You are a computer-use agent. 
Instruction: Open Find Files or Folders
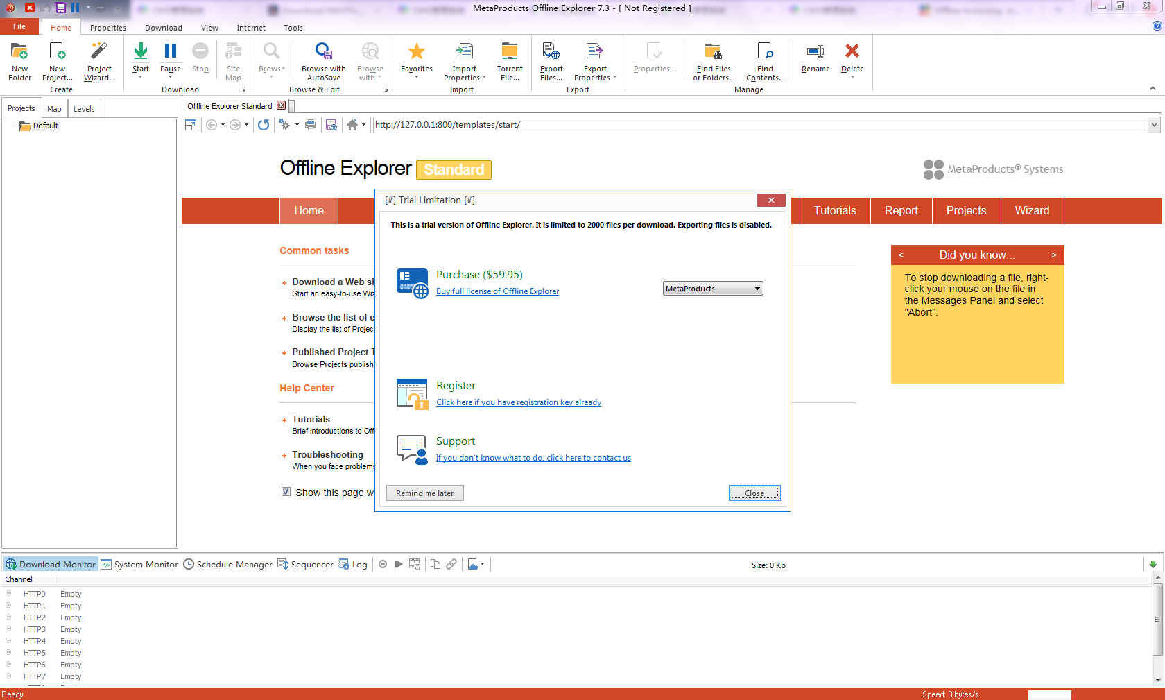tap(714, 62)
